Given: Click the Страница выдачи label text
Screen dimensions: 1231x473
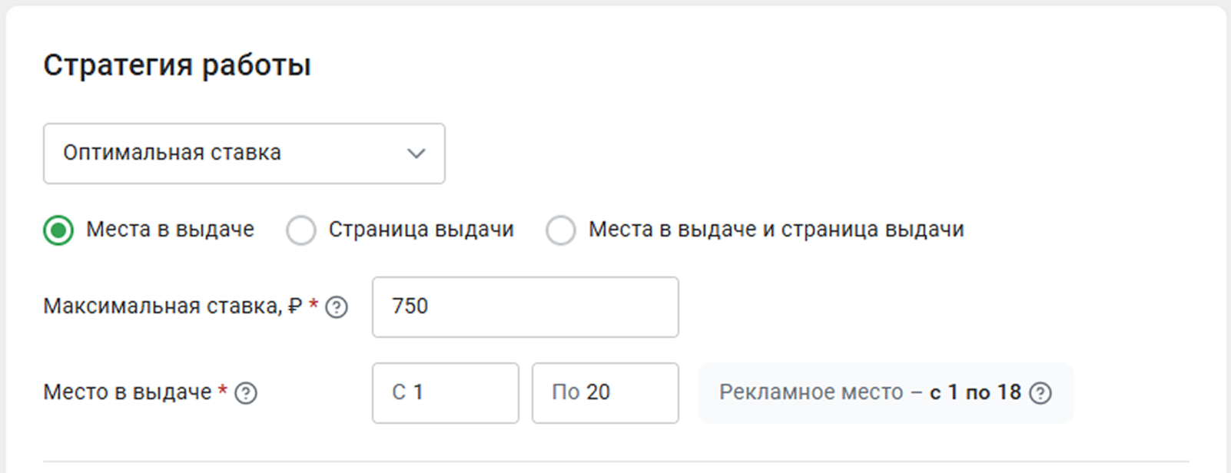Looking at the screenshot, I should tap(421, 230).
